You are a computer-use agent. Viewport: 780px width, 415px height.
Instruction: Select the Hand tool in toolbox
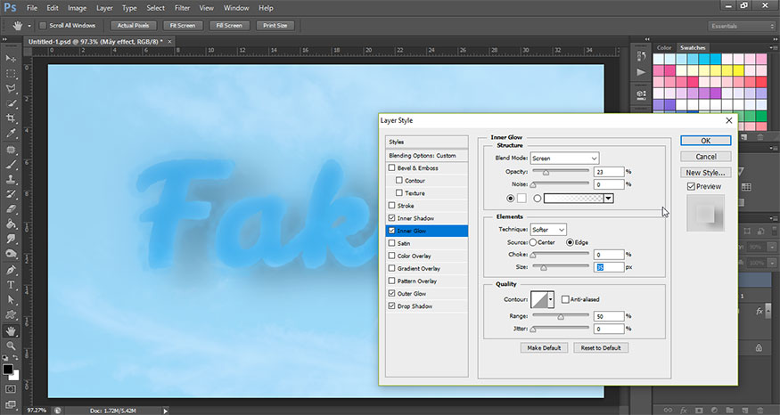[x=11, y=331]
